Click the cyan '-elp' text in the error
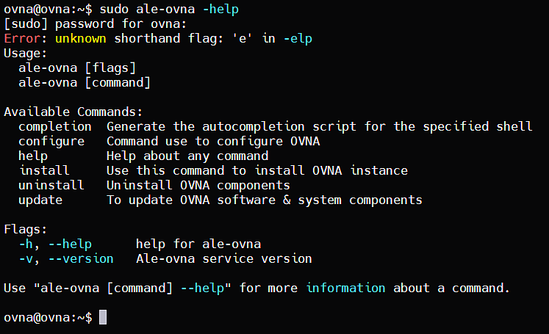The height and width of the screenshot is (334, 549). point(298,38)
